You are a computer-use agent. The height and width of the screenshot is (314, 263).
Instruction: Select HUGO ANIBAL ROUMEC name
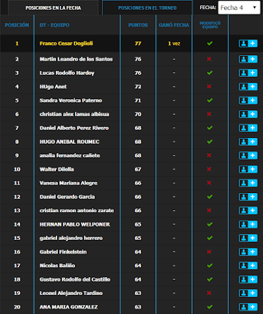click(70, 142)
